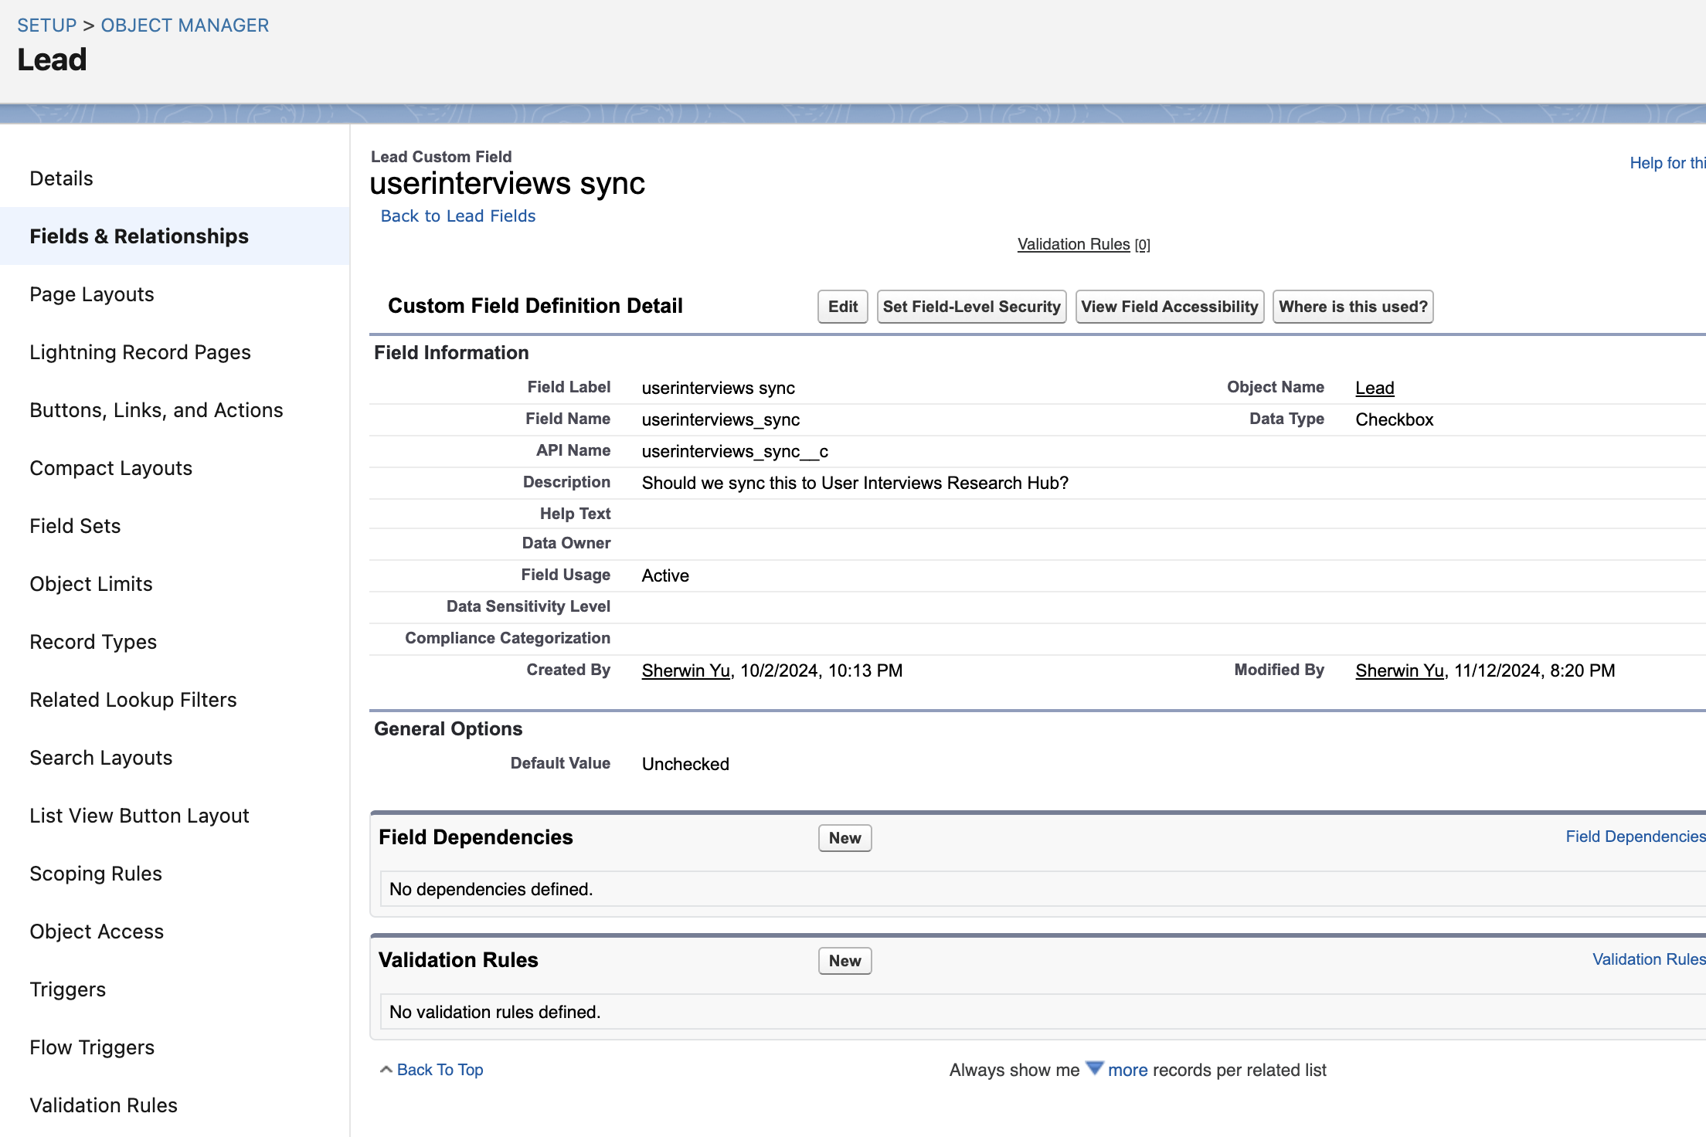Click the description text about Research Hub
Screen dimensions: 1706x1137
tap(855, 483)
